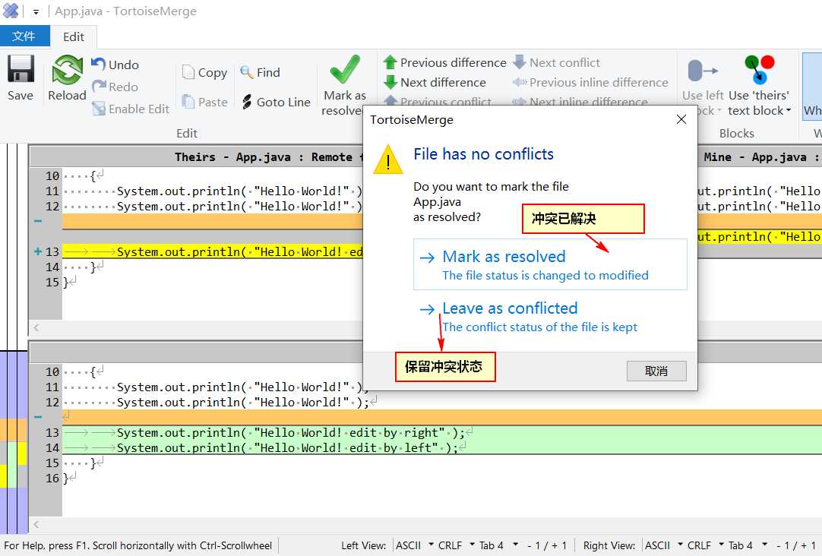Choose Leave as conflicted in the dialog

550,316
